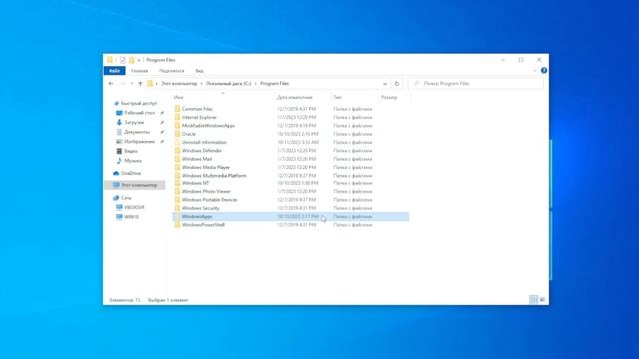
Task: Click the Загрузки download arrow icon
Action: pyautogui.click(x=119, y=122)
